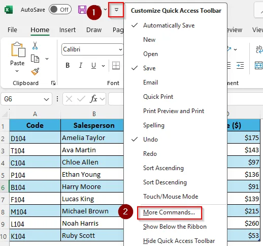
Task: Select cell containing D104
Action: (35, 138)
